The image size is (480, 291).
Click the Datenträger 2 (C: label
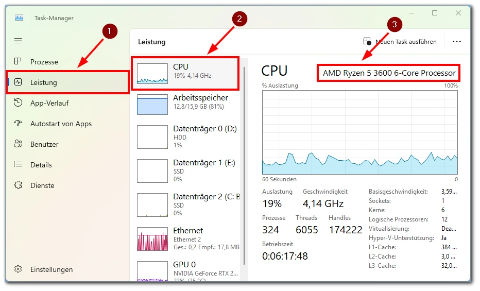[x=206, y=197]
